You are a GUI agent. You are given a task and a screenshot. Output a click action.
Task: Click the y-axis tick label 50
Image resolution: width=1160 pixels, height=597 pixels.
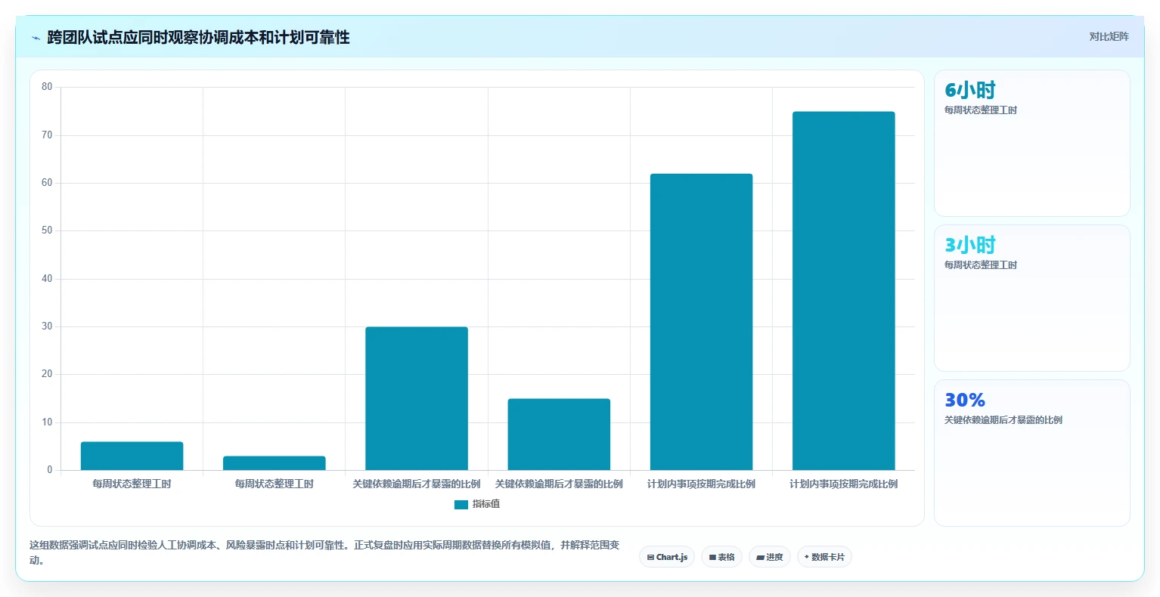coord(47,230)
